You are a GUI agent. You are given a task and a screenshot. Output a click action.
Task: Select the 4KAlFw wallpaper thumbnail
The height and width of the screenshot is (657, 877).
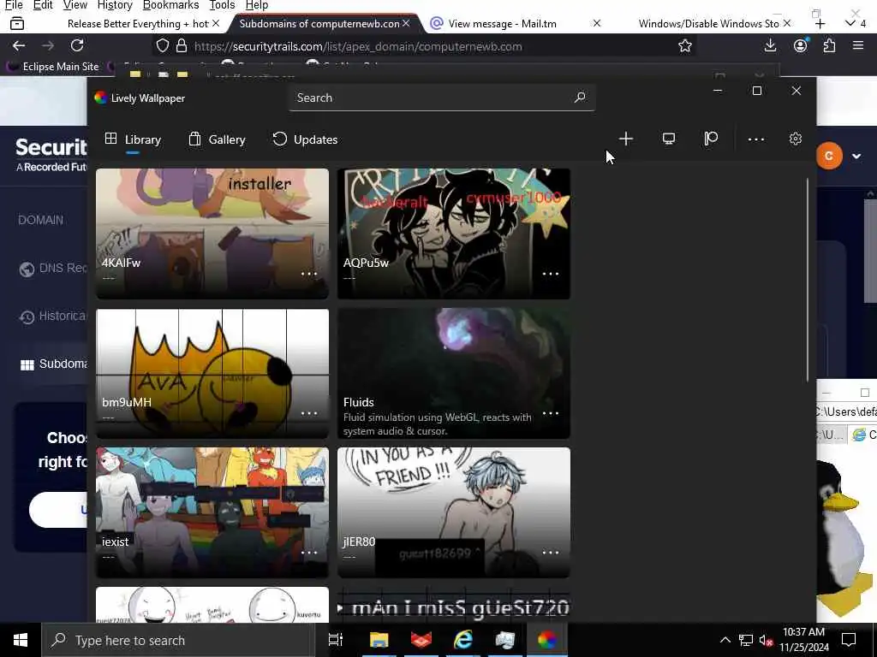pos(212,234)
